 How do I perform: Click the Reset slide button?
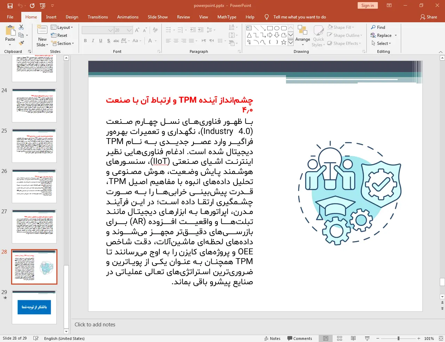coord(59,35)
